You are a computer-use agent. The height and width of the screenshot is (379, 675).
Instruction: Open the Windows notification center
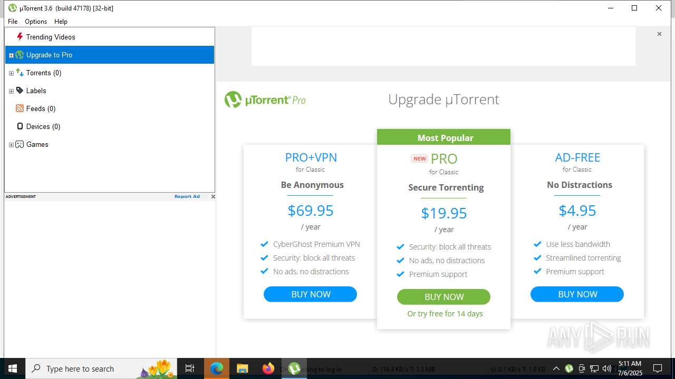coord(658,368)
